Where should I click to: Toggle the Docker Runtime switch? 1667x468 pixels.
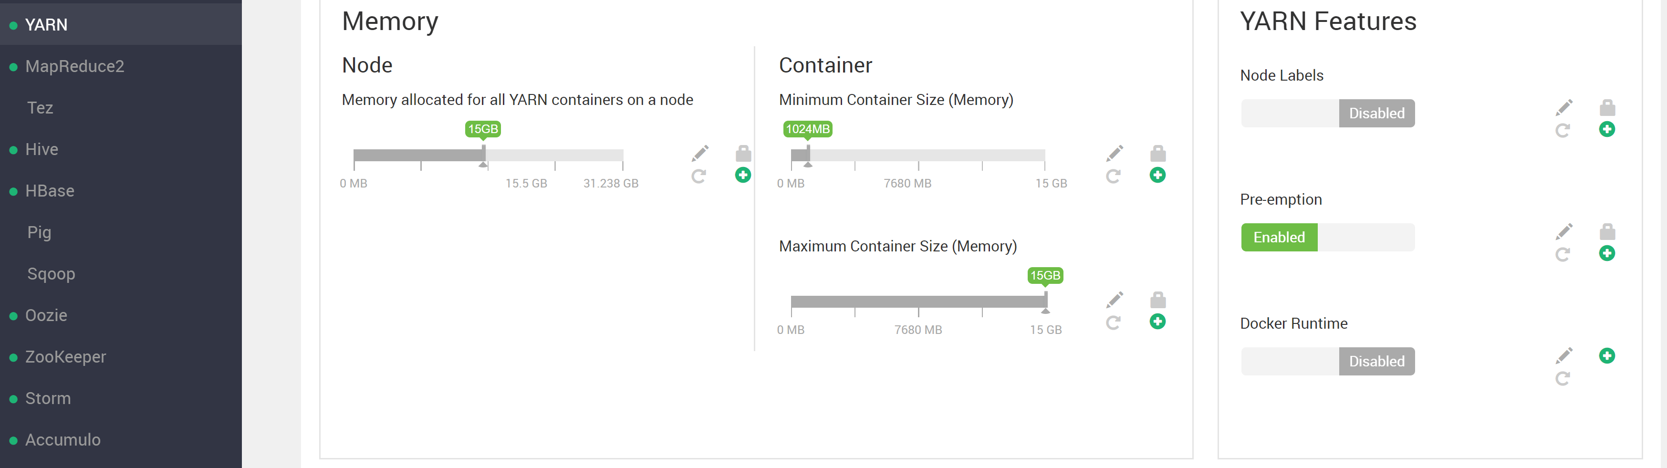tap(1327, 361)
